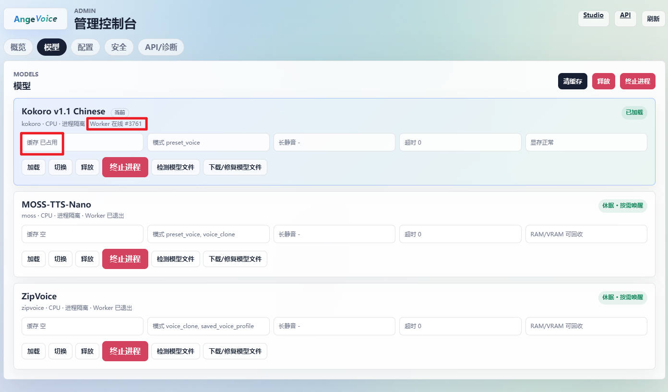Viewport: 668px width, 392px height.
Task: Check model files for MOSS-TTS-Nano
Action: 176,259
